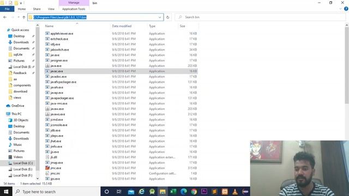This screenshot has width=349, height=196.
Task: Launch Mail from the taskbar
Action: (131, 192)
